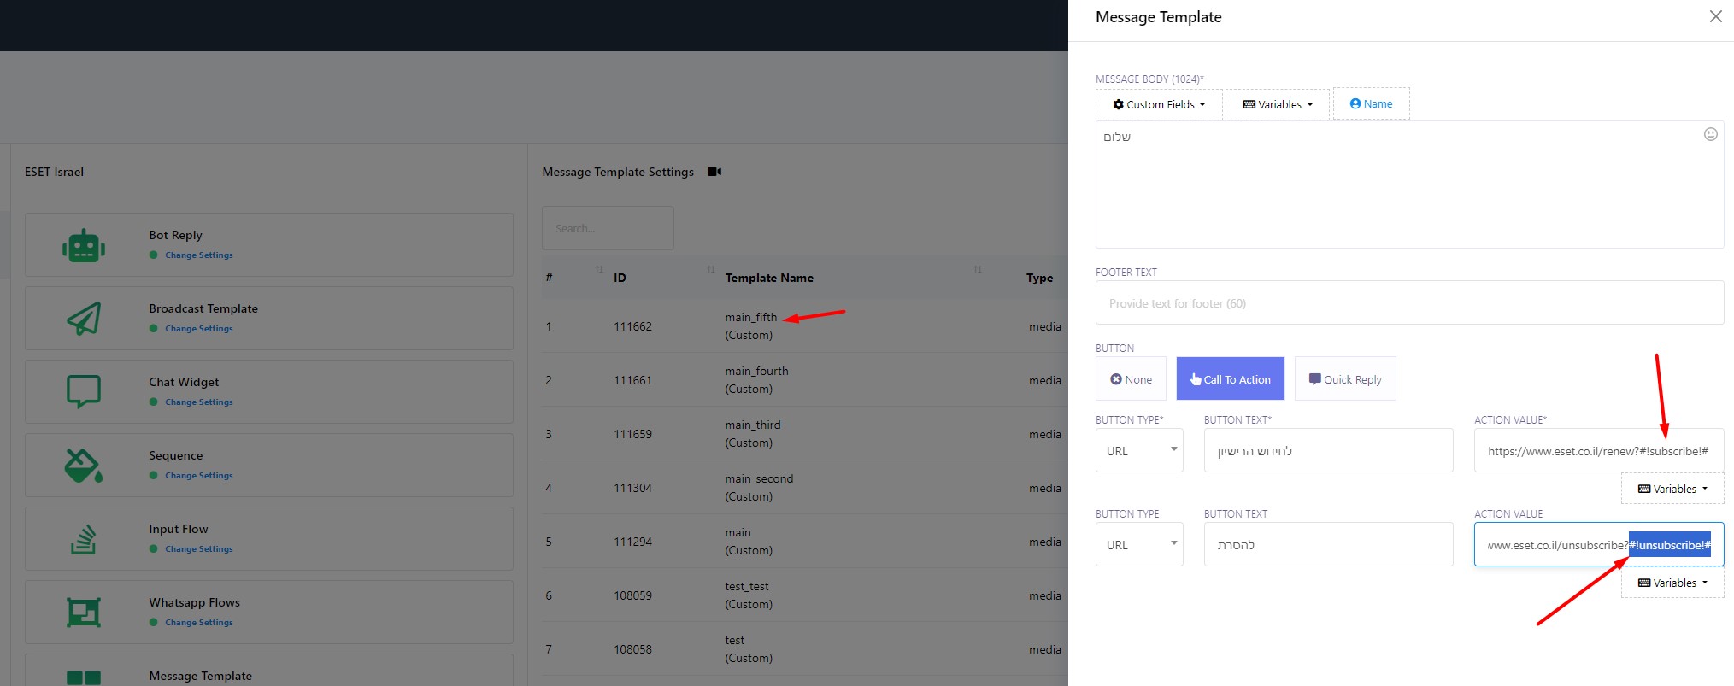Select the None button option
Screen dimensions: 1734x686
coord(1131,379)
